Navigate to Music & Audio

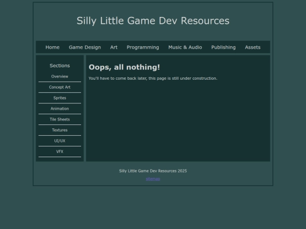point(185,47)
